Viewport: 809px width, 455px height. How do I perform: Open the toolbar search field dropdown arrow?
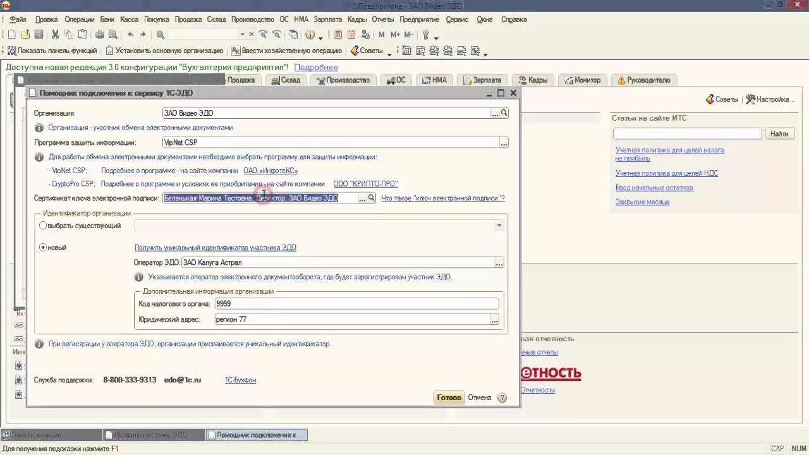[x=242, y=35]
